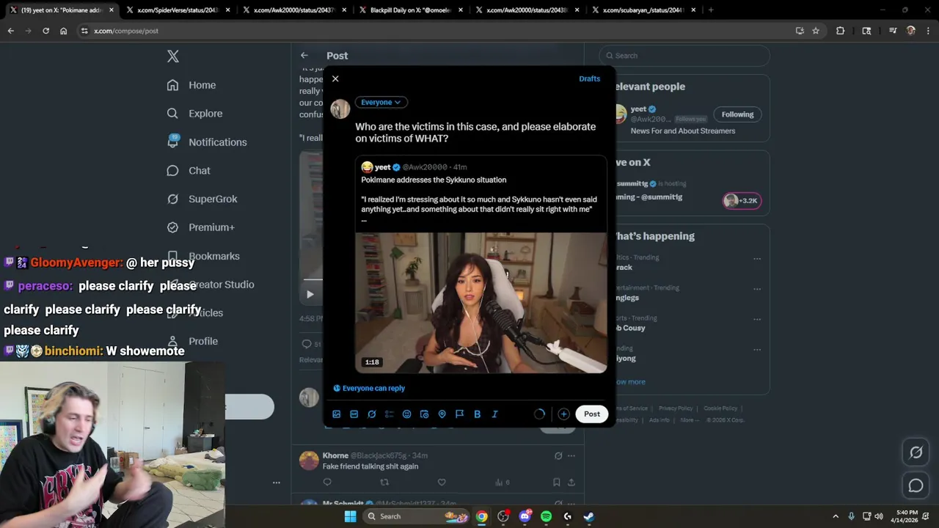Bookmark this page with star icon

tap(816, 31)
